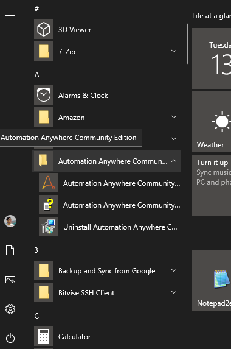Image resolution: width=231 pixels, height=349 pixels.
Task: Select 'Uninstall Automation Anywhere C...' entry
Action: pos(120,227)
